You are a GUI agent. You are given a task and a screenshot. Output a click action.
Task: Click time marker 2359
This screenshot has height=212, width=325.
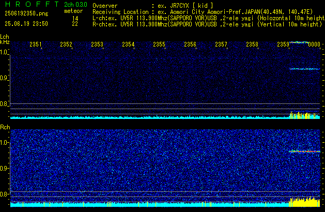[283, 44]
